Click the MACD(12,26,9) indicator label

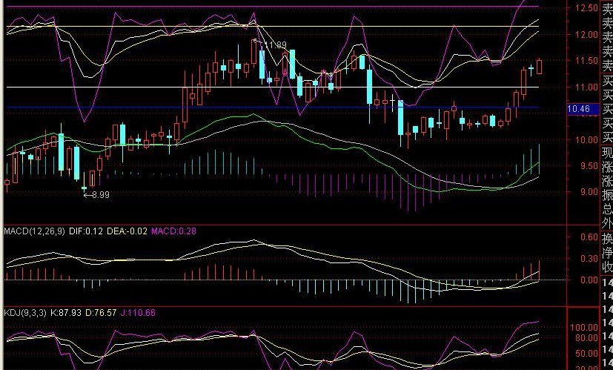pos(34,231)
